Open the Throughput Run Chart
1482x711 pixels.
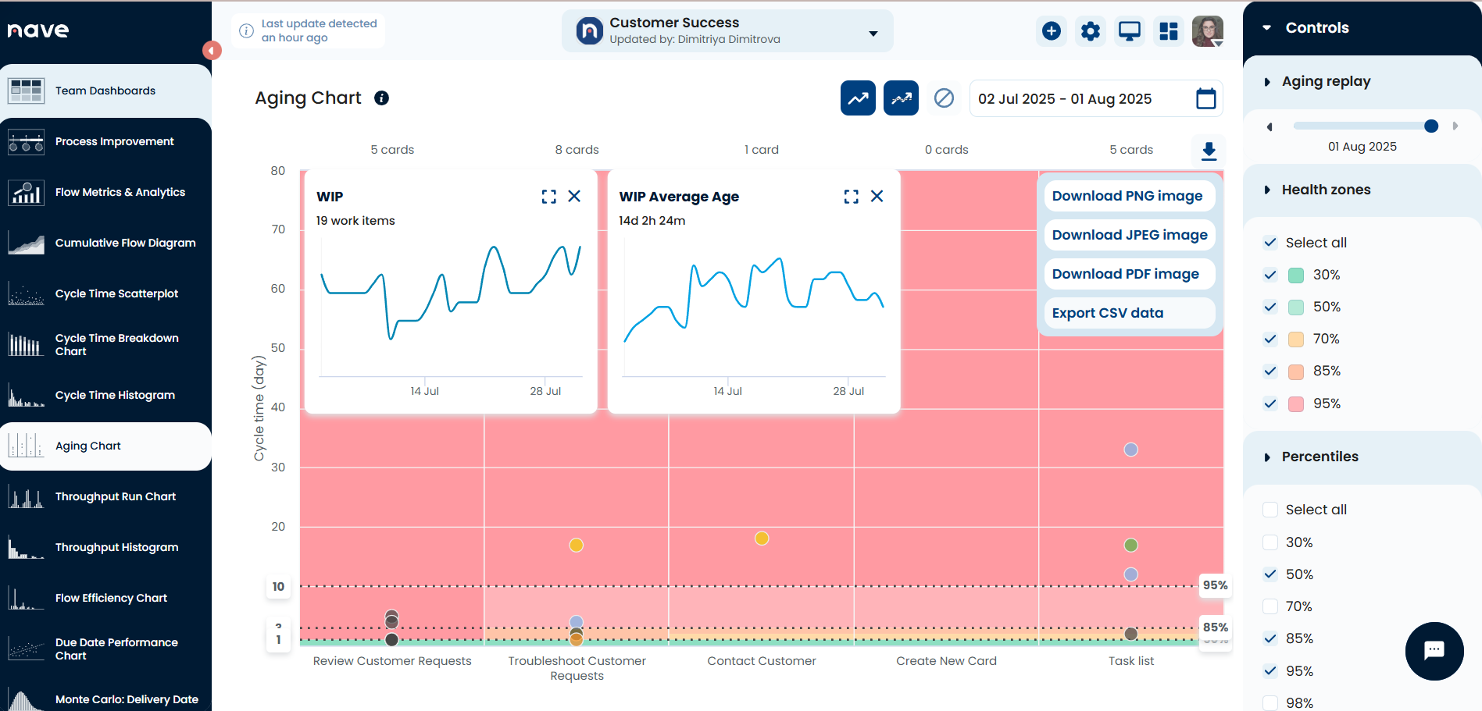pos(116,496)
